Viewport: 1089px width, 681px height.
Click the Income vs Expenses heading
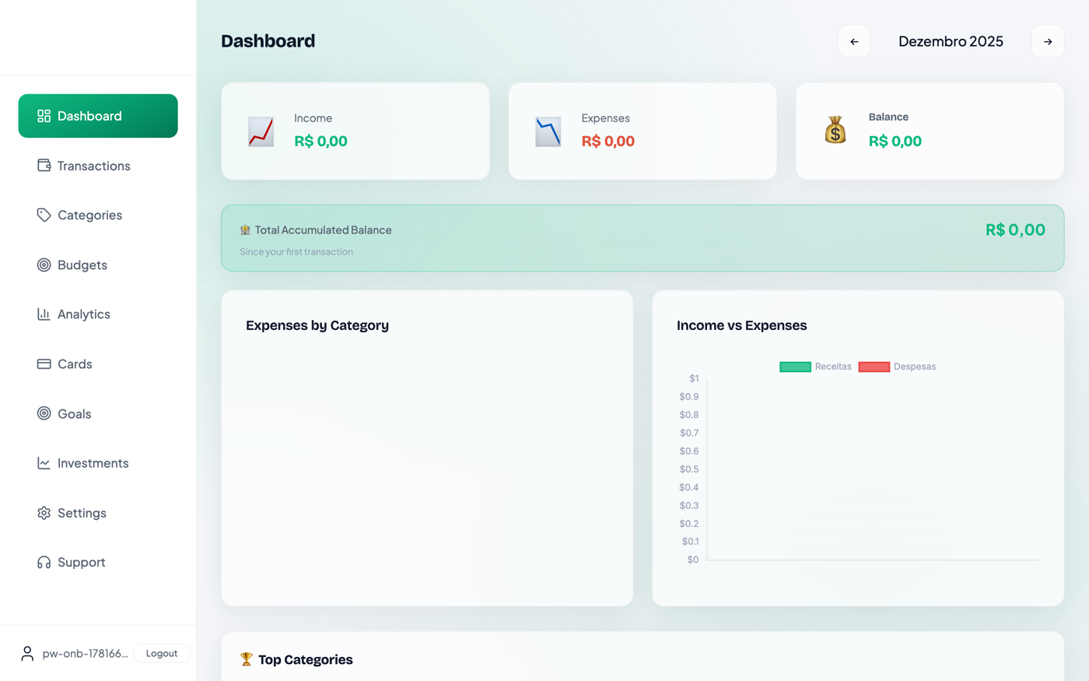[741, 325]
